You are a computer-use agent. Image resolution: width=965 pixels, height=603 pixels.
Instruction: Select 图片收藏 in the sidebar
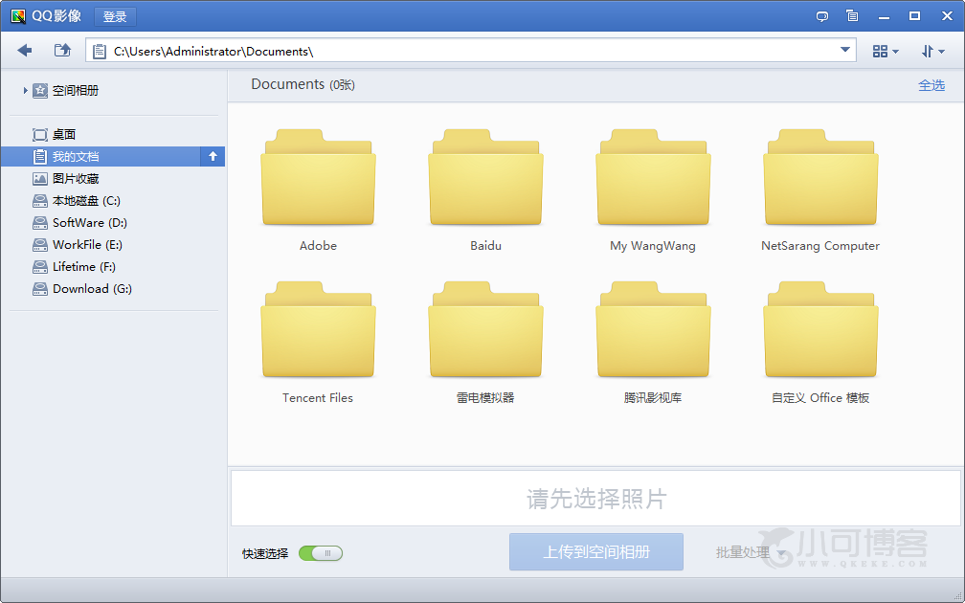tap(66, 178)
